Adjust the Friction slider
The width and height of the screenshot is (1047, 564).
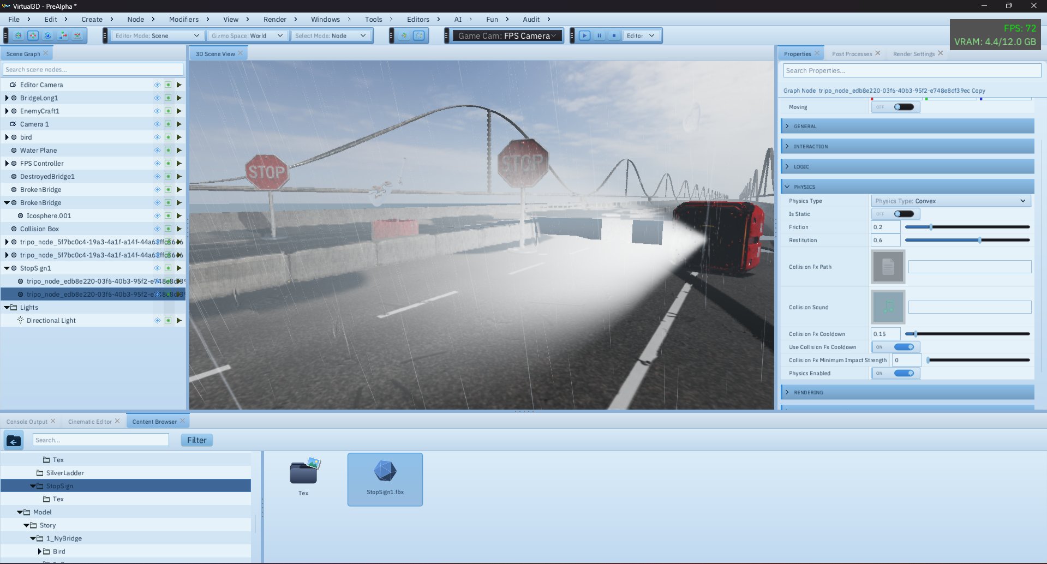pos(967,227)
